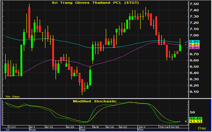Screen dimensions: 212x132
Task: Click the arrow marker beside stochastic values
Action: pyautogui.click(x=186, y=121)
